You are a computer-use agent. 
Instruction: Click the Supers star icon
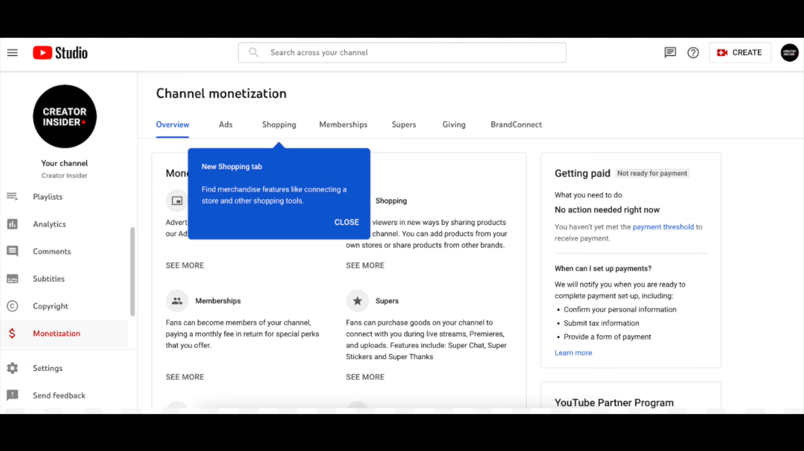point(357,301)
